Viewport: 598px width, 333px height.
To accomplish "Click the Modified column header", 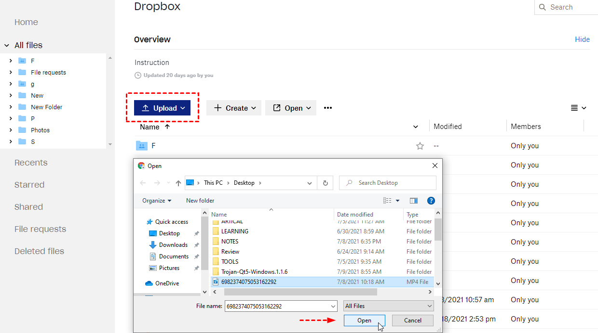I will click(448, 127).
